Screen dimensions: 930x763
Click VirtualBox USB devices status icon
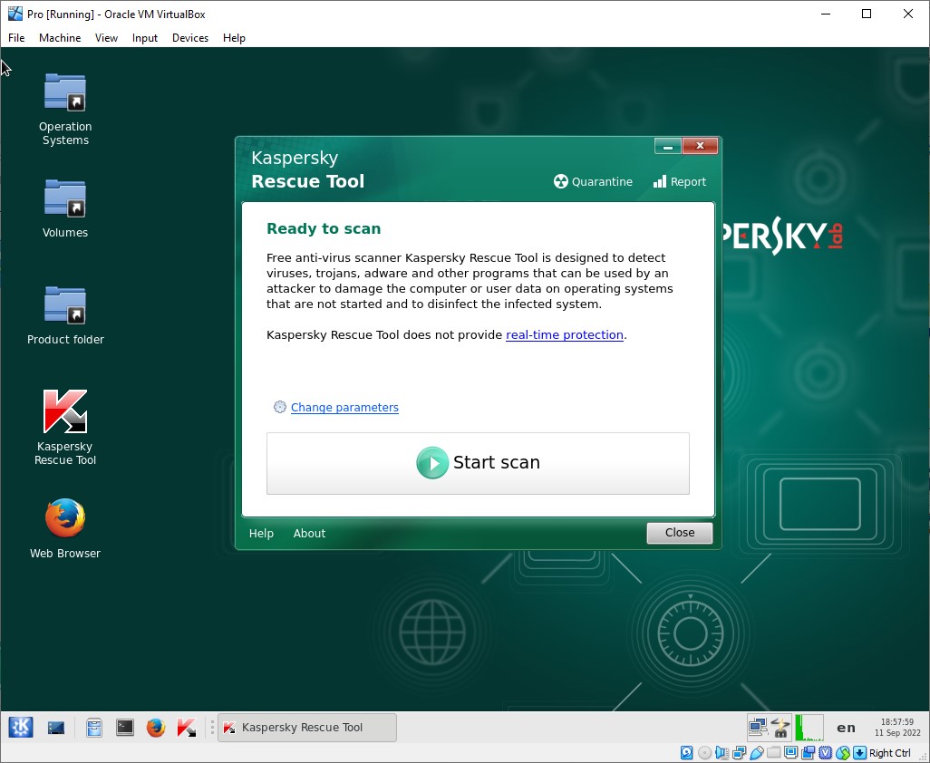tap(756, 753)
